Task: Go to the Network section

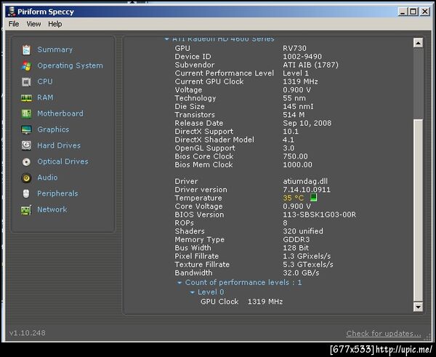Action: click(x=52, y=209)
